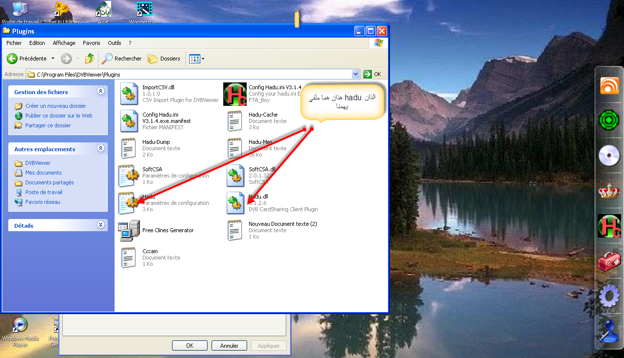This screenshot has height=358, width=624.
Task: Click the RSS feed icon in the right dock
Action: pyautogui.click(x=609, y=86)
